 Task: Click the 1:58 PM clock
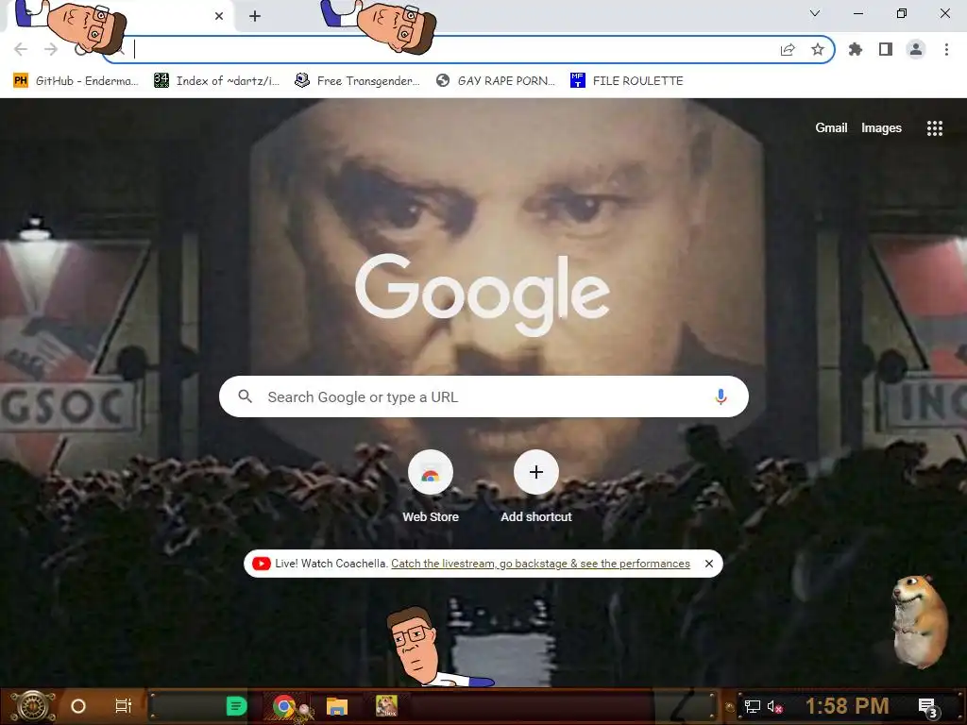click(847, 706)
